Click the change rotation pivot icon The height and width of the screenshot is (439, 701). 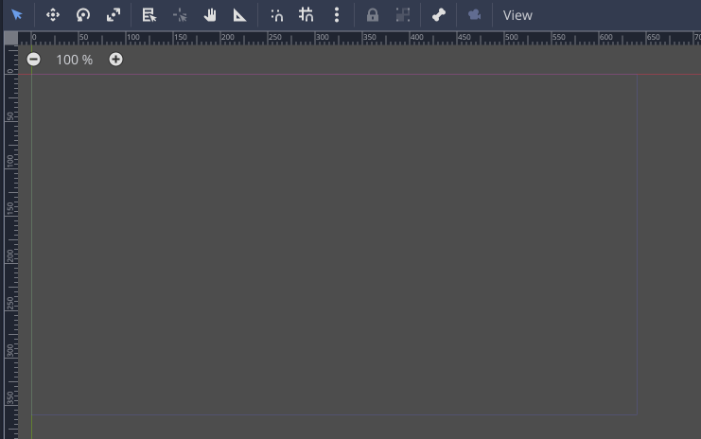[180, 15]
